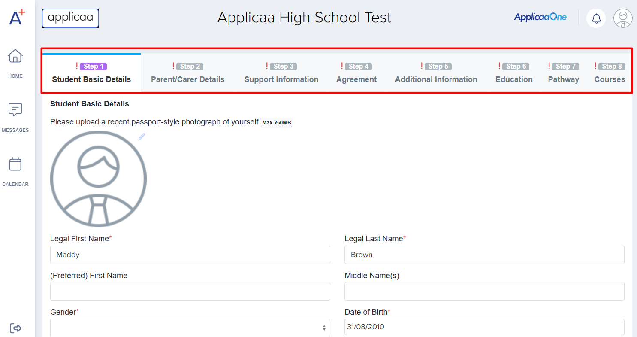Click the applicaa school logo
The height and width of the screenshot is (337, 637).
point(70,18)
